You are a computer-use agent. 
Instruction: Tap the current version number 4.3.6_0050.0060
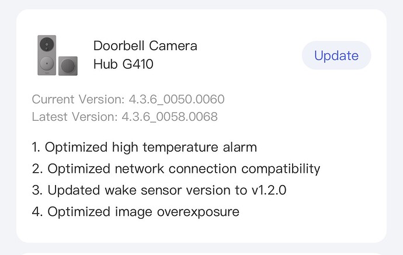176,99
